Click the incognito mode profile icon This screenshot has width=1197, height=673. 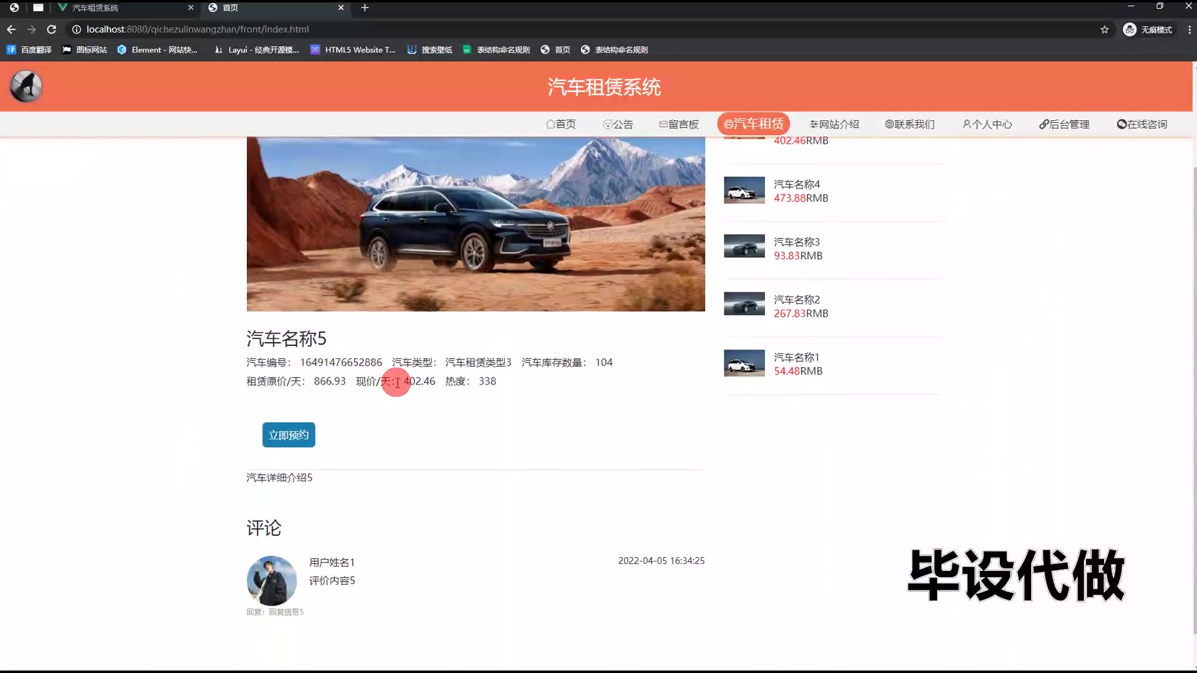coord(1129,29)
